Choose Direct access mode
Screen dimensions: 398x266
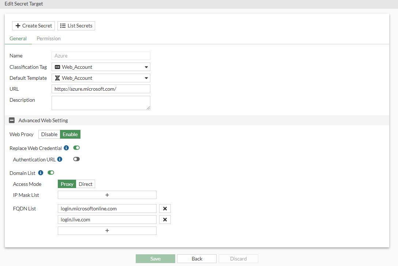click(x=86, y=184)
